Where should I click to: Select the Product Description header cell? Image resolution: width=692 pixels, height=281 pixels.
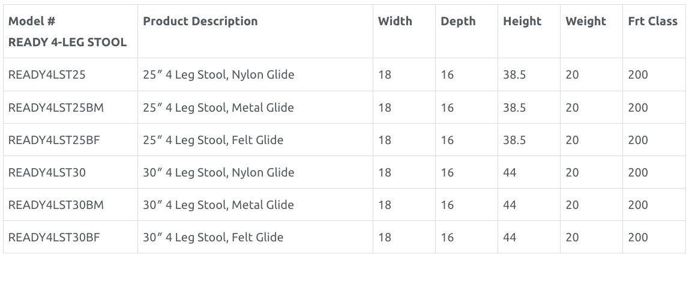coord(200,21)
